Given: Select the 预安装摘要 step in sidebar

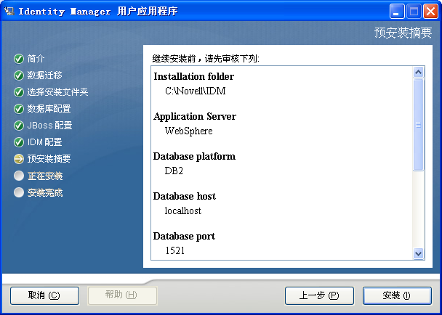Looking at the screenshot, I should (x=49, y=159).
